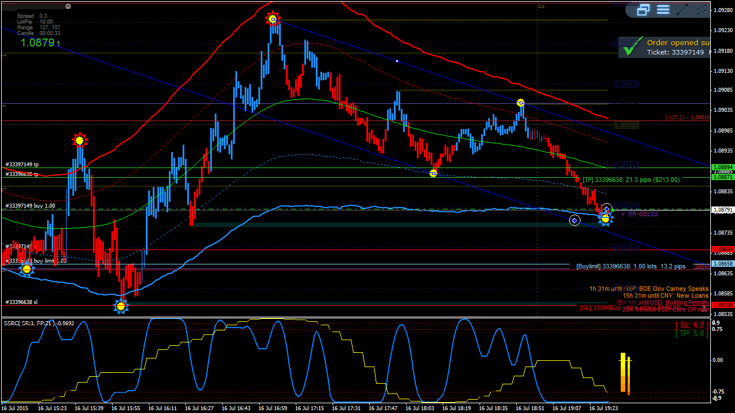The image size is (735, 413).
Task: Click the Spread 0.3 info line
Action: tap(32, 16)
